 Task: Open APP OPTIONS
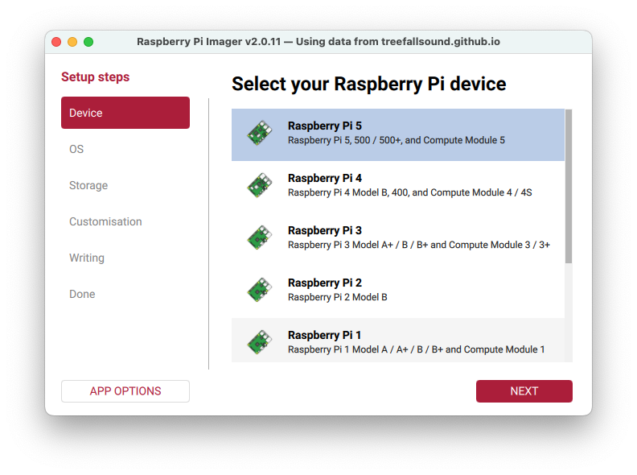click(125, 391)
